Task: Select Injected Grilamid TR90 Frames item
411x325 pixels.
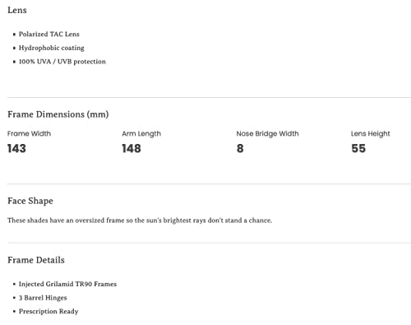Action: pos(67,284)
